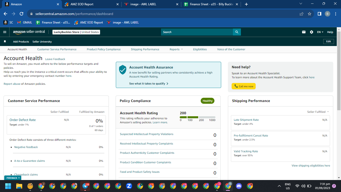Switch to the Finance Sheet browser tab

(211, 4)
